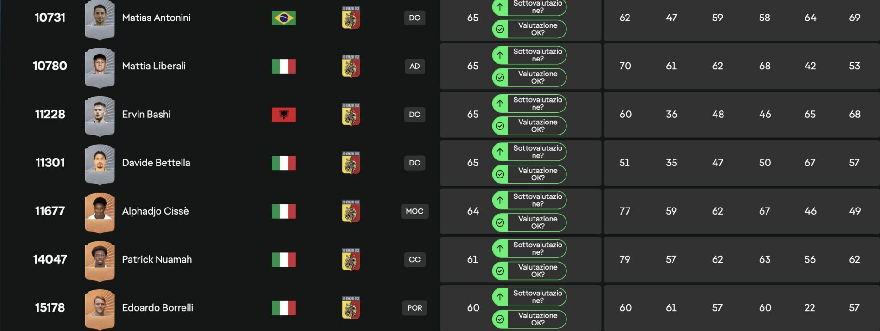Open Edoardo Borrelli player name link

pos(157,308)
